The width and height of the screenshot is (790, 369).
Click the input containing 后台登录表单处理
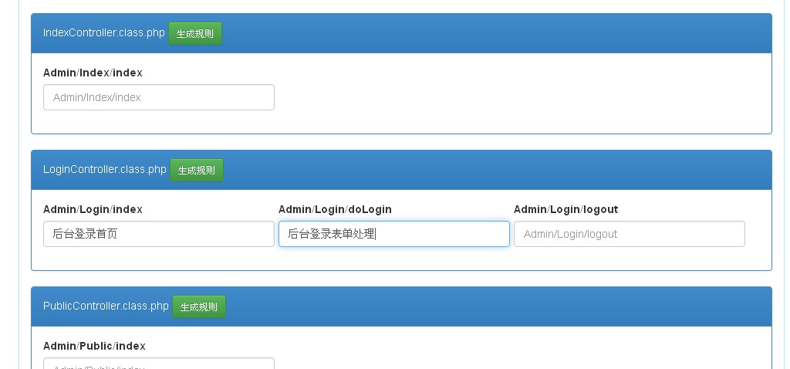pyautogui.click(x=394, y=234)
